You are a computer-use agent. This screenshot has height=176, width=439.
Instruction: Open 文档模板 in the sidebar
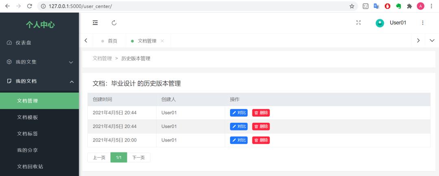(39, 117)
